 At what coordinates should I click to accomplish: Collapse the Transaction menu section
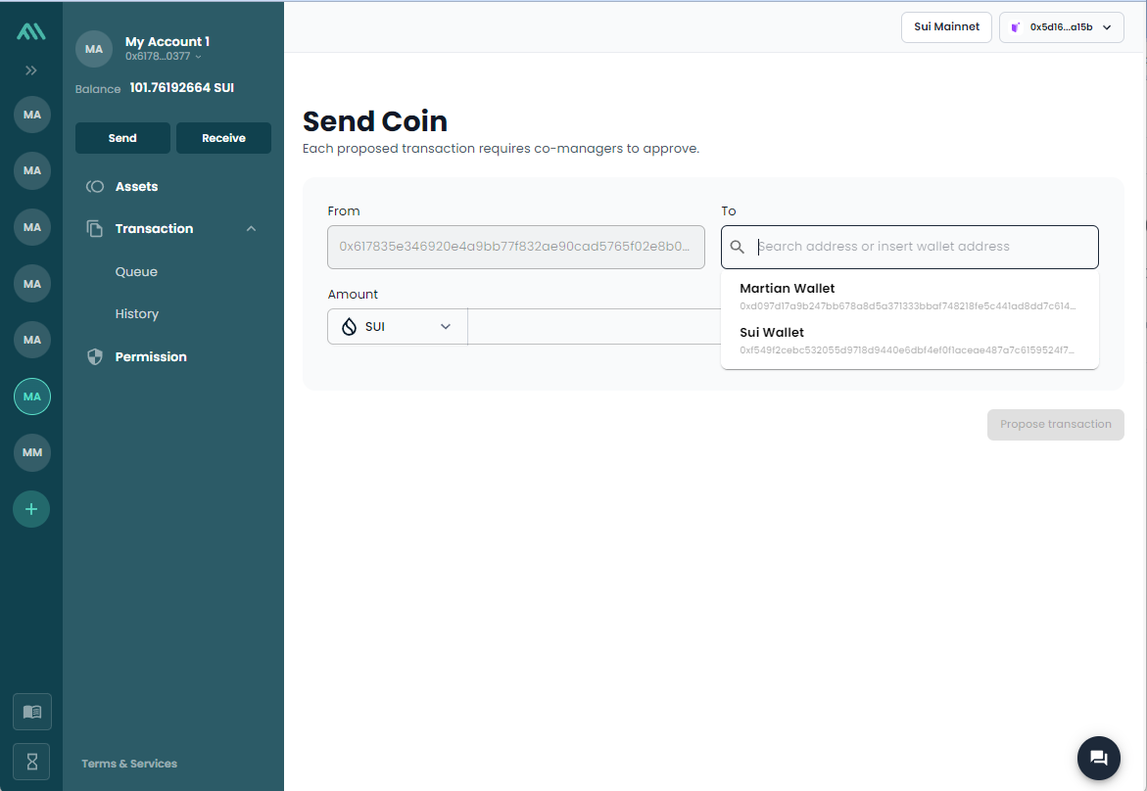251,229
